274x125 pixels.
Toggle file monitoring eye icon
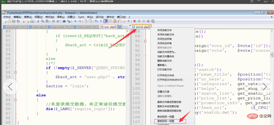pos(128,21)
